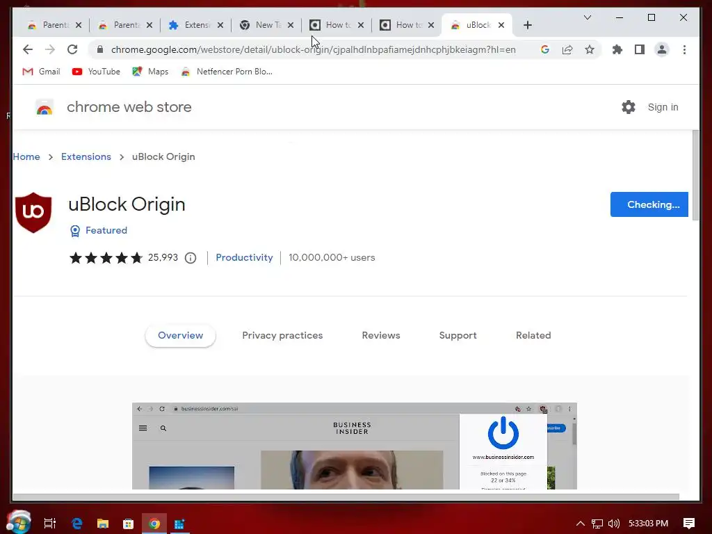The height and width of the screenshot is (534, 712).
Task: Open the Windows Start button
Action: pos(19,522)
